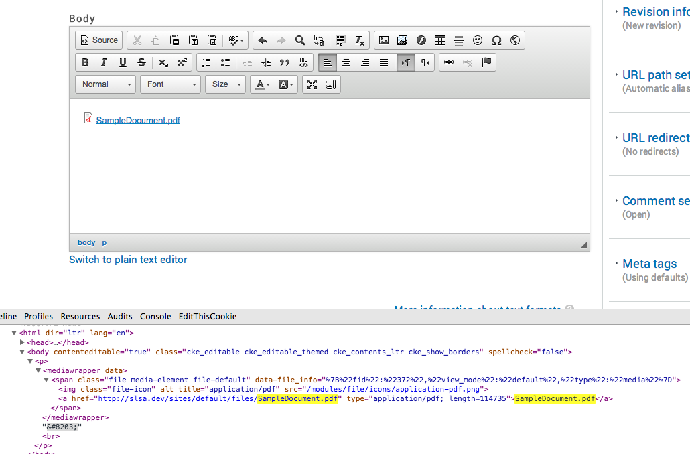Click the Decrease Indent icon
This screenshot has height=454, width=690.
[x=247, y=62]
